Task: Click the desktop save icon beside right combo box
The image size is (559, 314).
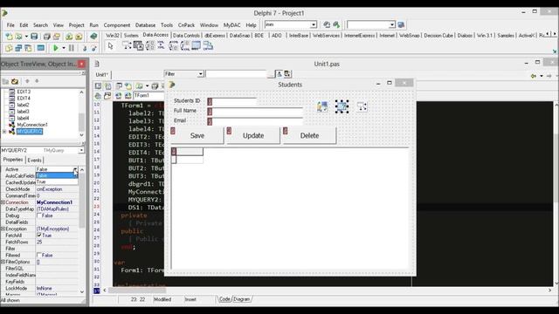Action: pyautogui.click(x=401, y=24)
